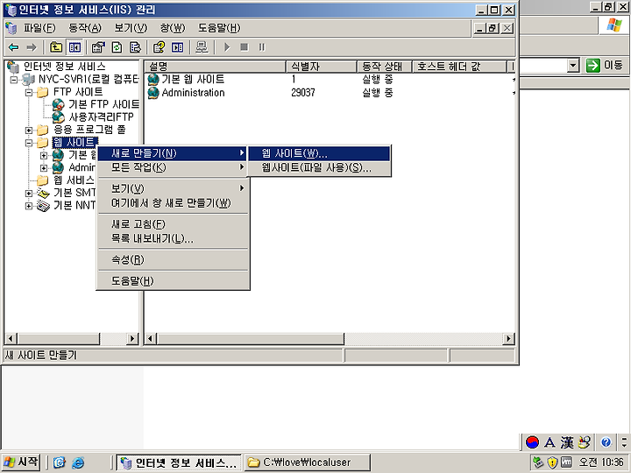Click the 시작 Start button

pos(21,462)
